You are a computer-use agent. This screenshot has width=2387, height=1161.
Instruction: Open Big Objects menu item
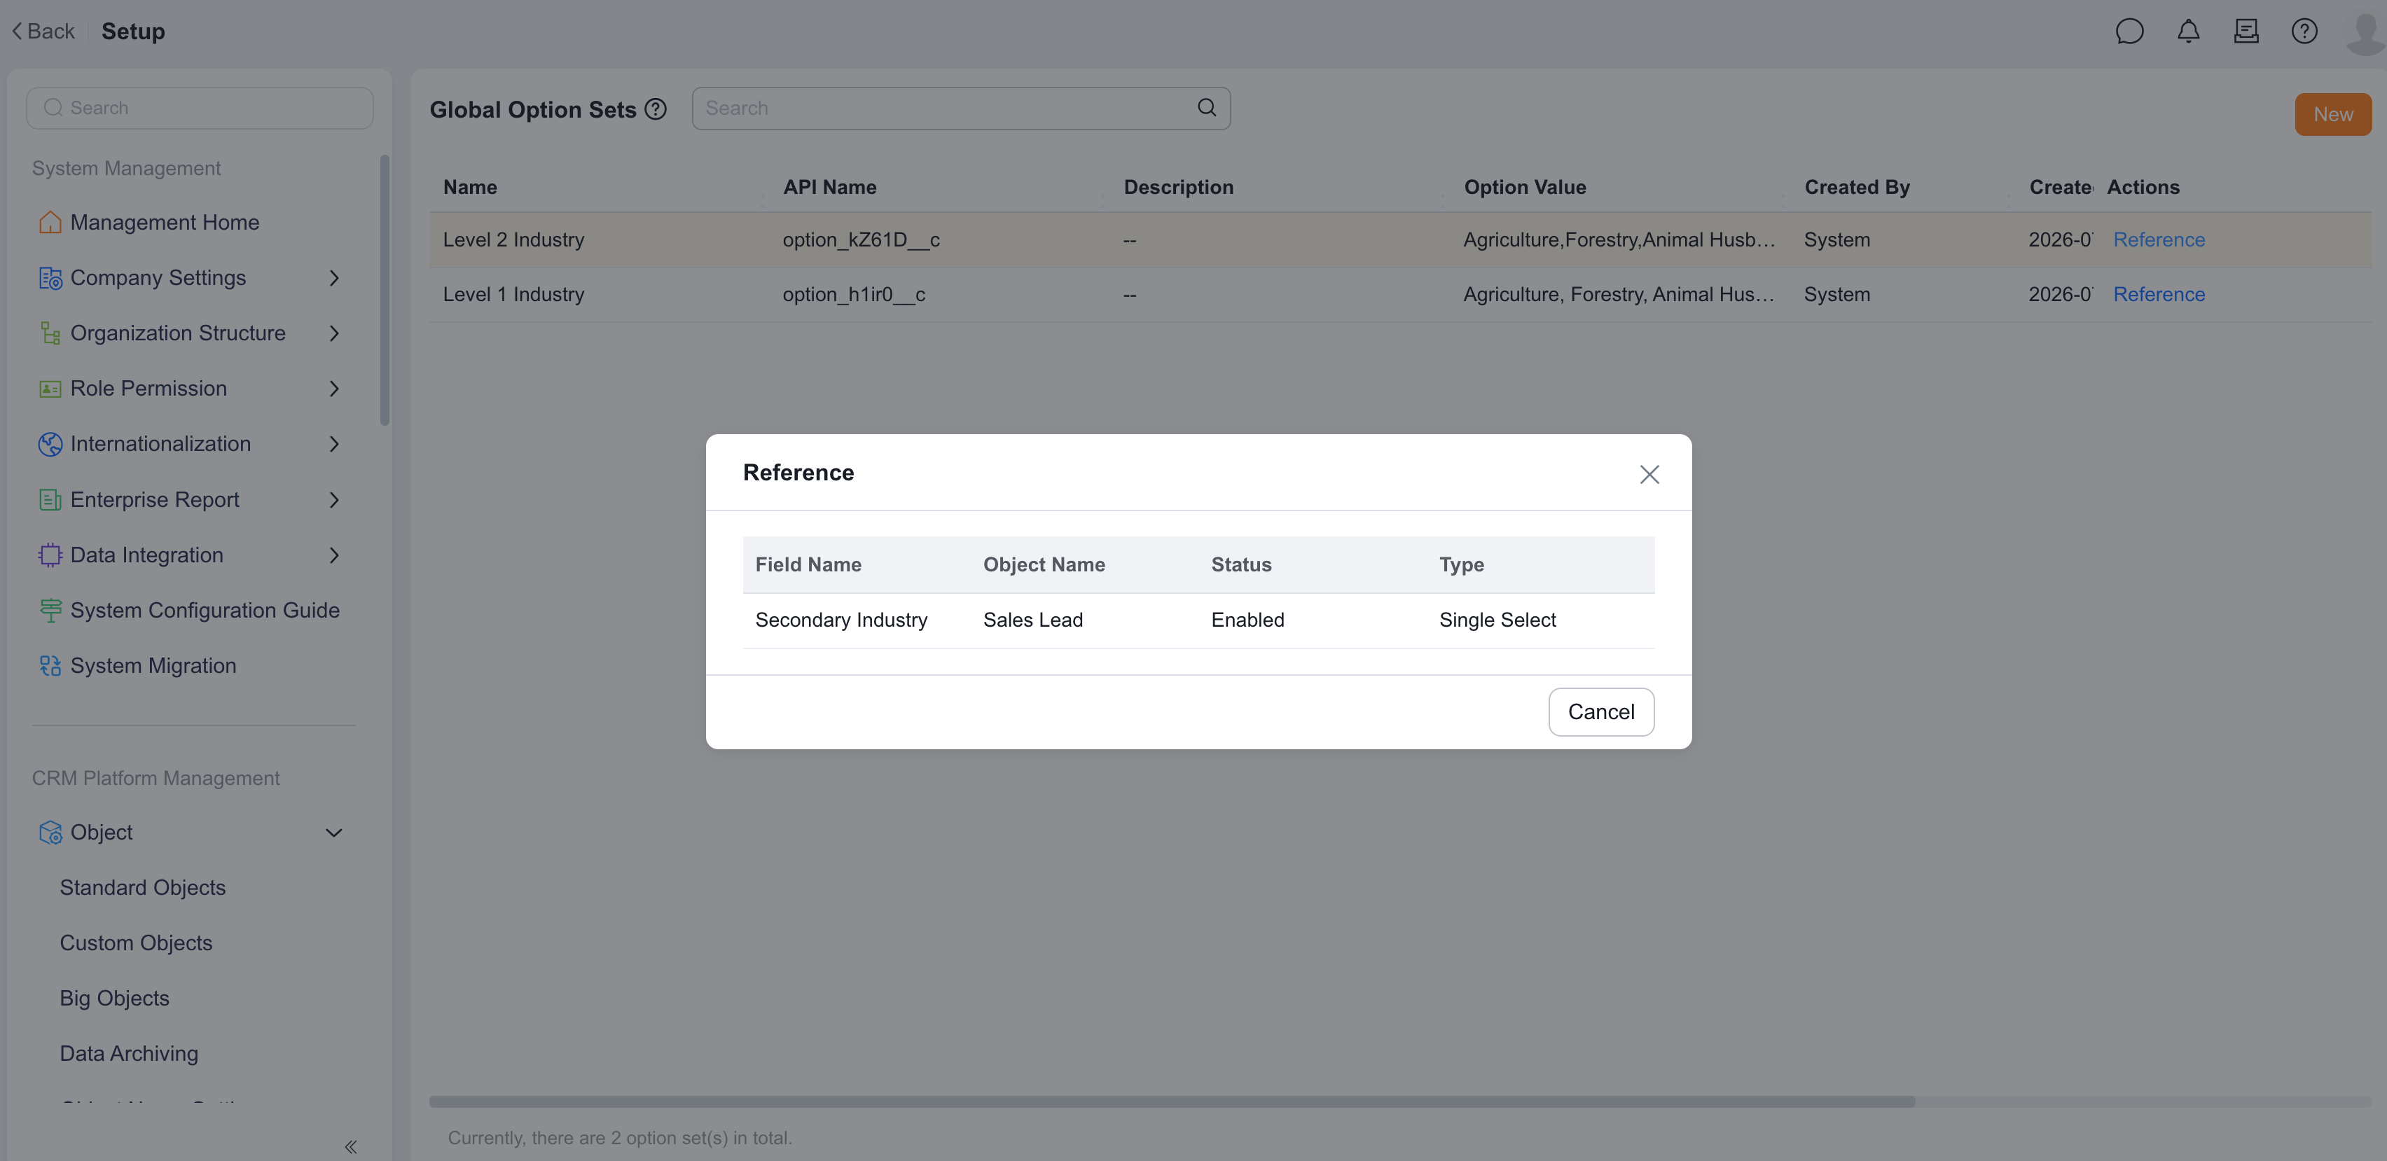115,999
